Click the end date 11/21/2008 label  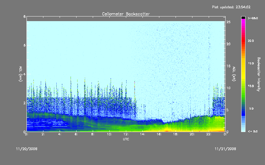tap(225, 149)
